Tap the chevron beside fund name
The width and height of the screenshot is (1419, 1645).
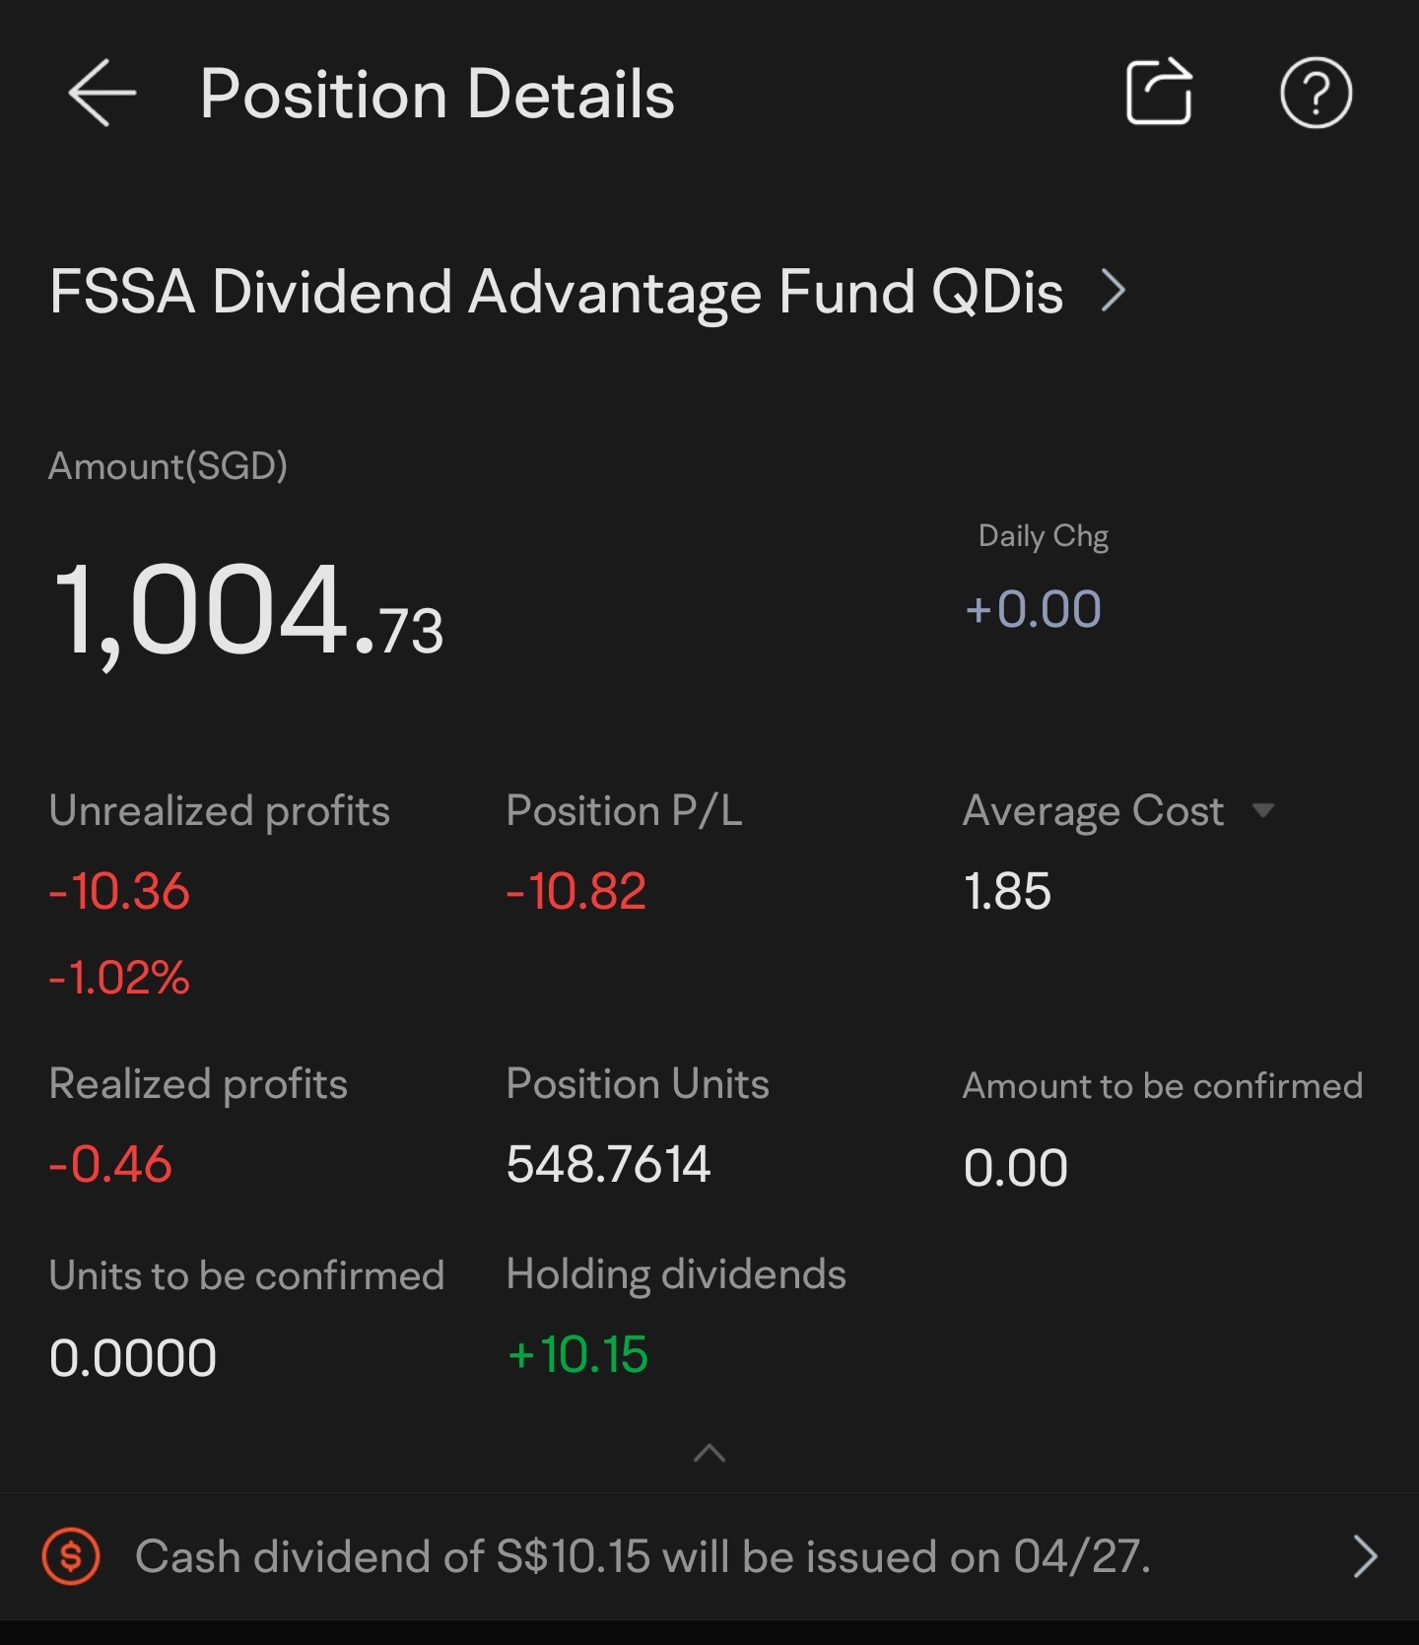pos(1114,292)
